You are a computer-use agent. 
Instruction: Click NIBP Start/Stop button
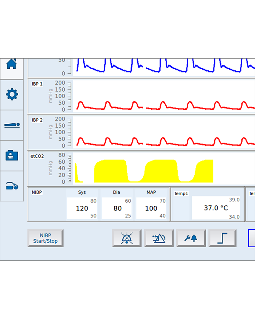click(45, 238)
